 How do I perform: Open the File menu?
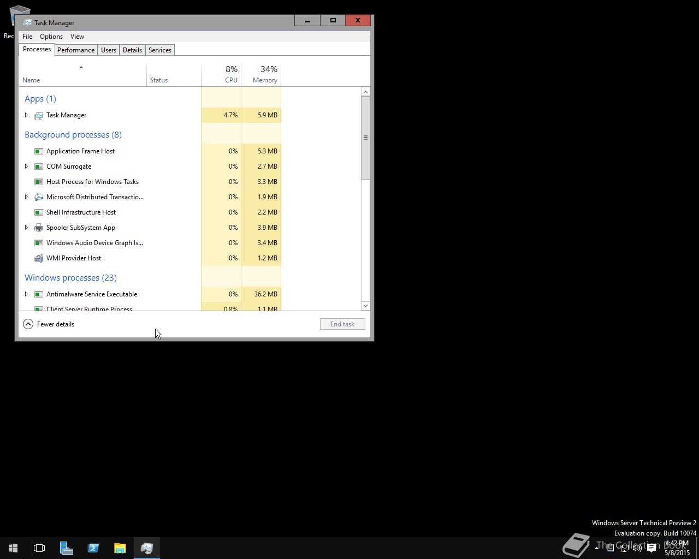tap(27, 37)
